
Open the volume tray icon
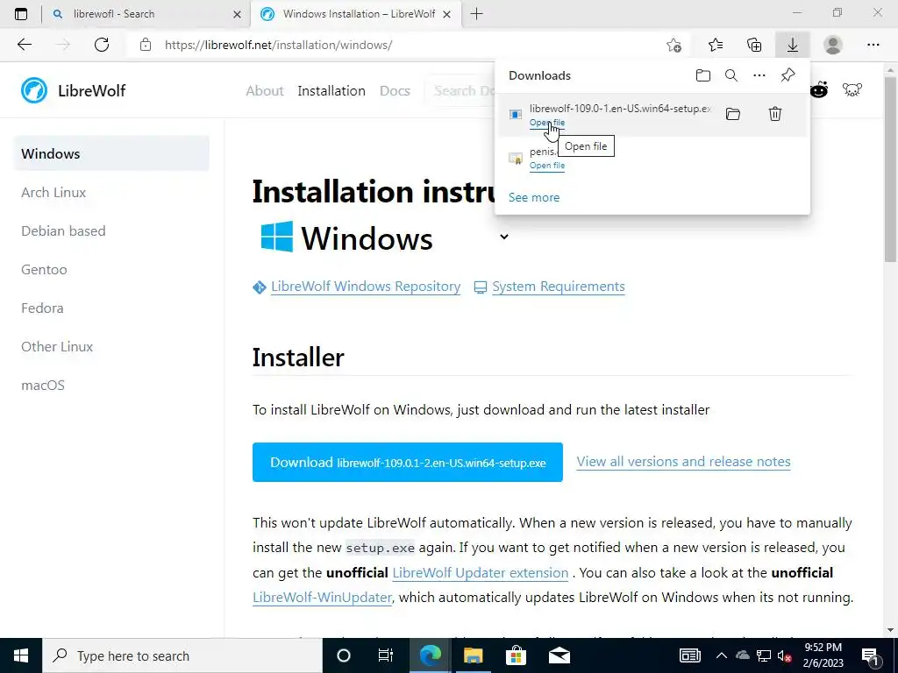tap(784, 655)
